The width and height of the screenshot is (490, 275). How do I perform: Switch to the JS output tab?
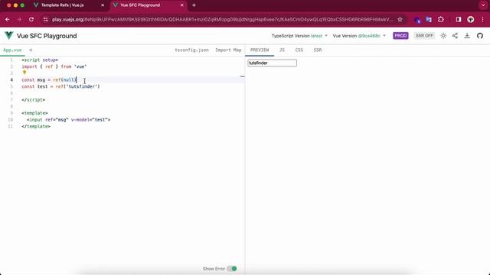click(x=282, y=50)
